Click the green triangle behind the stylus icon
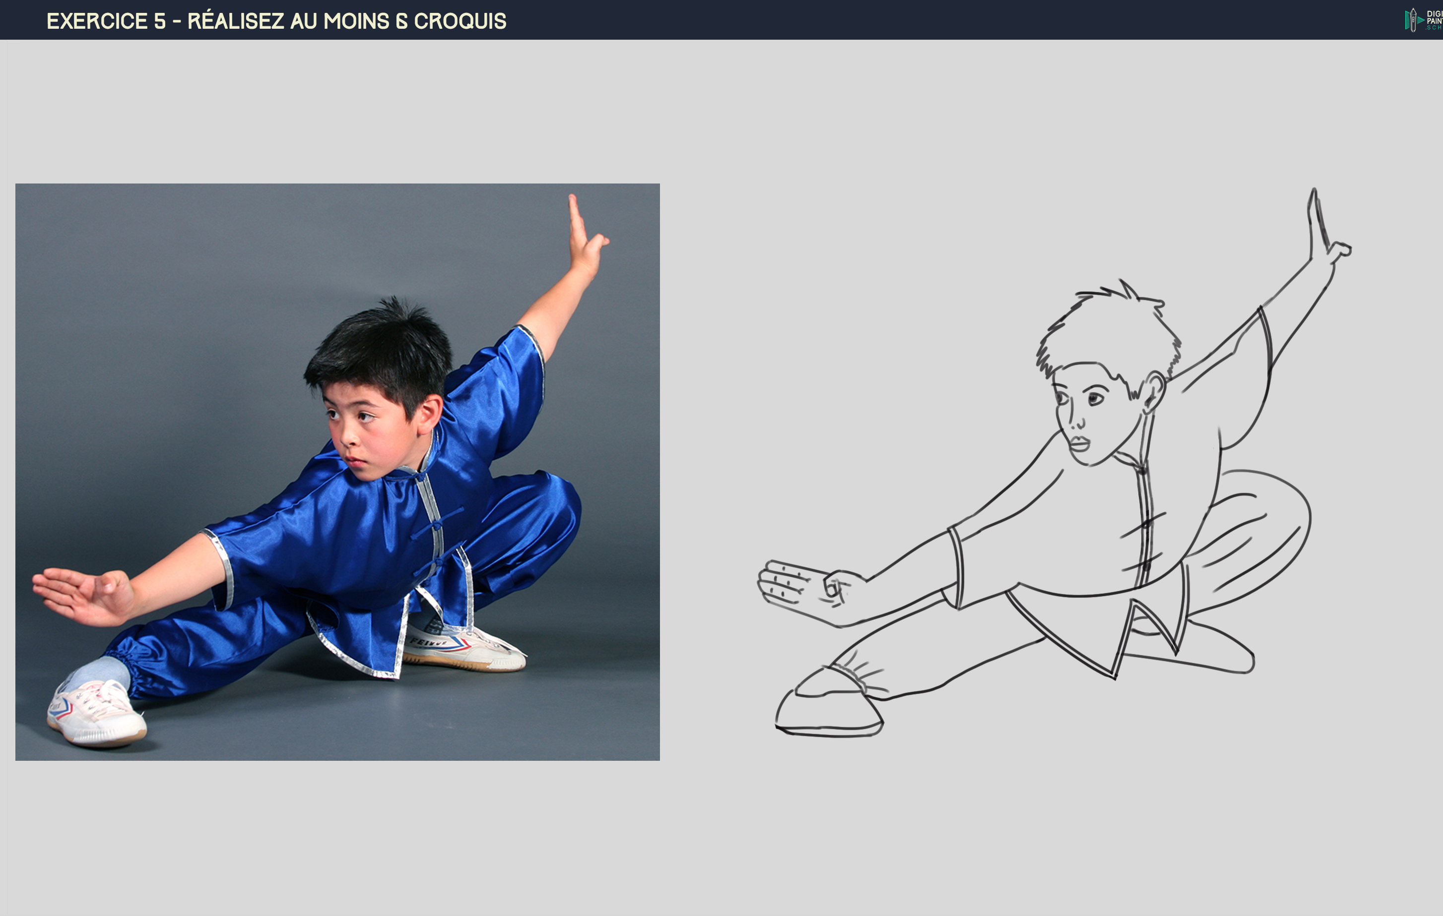The height and width of the screenshot is (916, 1443). click(1408, 20)
